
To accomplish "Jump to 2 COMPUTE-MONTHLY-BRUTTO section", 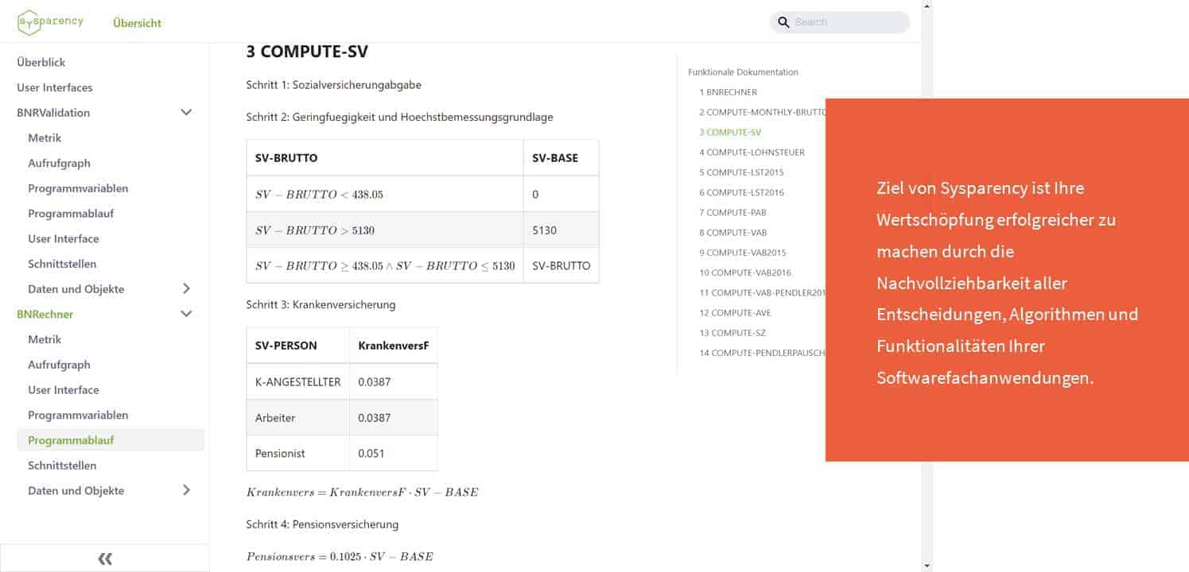I will point(762,112).
